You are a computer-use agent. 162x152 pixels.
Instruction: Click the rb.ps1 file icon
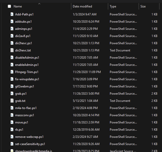(x=12, y=130)
